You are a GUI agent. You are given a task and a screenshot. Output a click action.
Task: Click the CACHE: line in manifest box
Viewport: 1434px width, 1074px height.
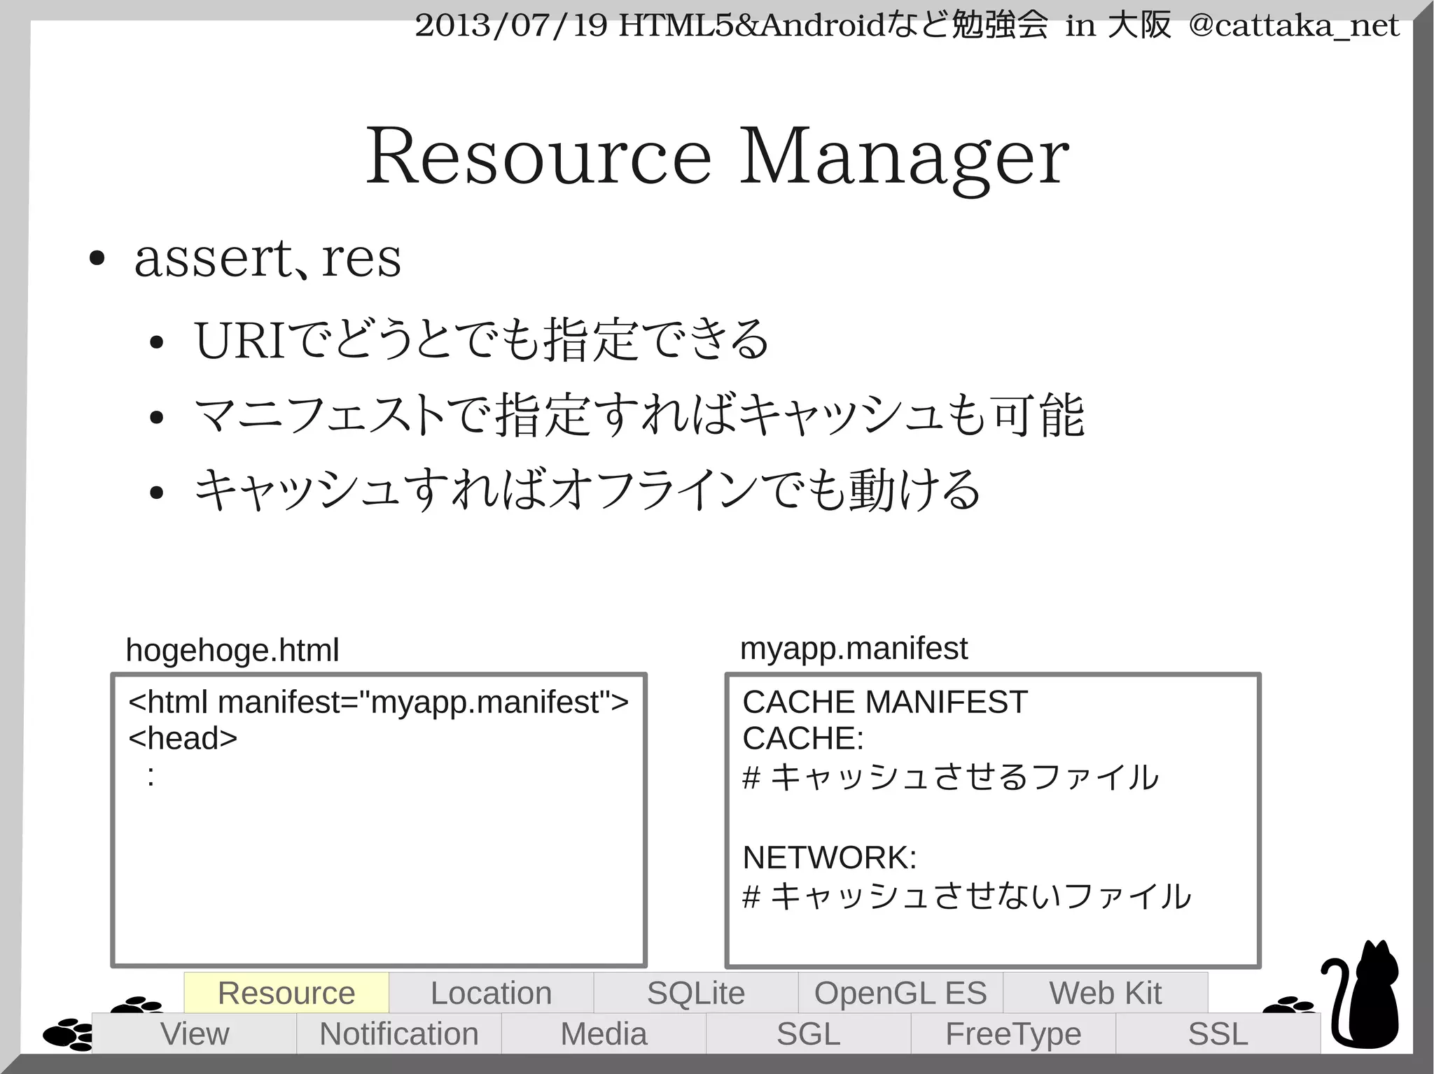coord(803,738)
